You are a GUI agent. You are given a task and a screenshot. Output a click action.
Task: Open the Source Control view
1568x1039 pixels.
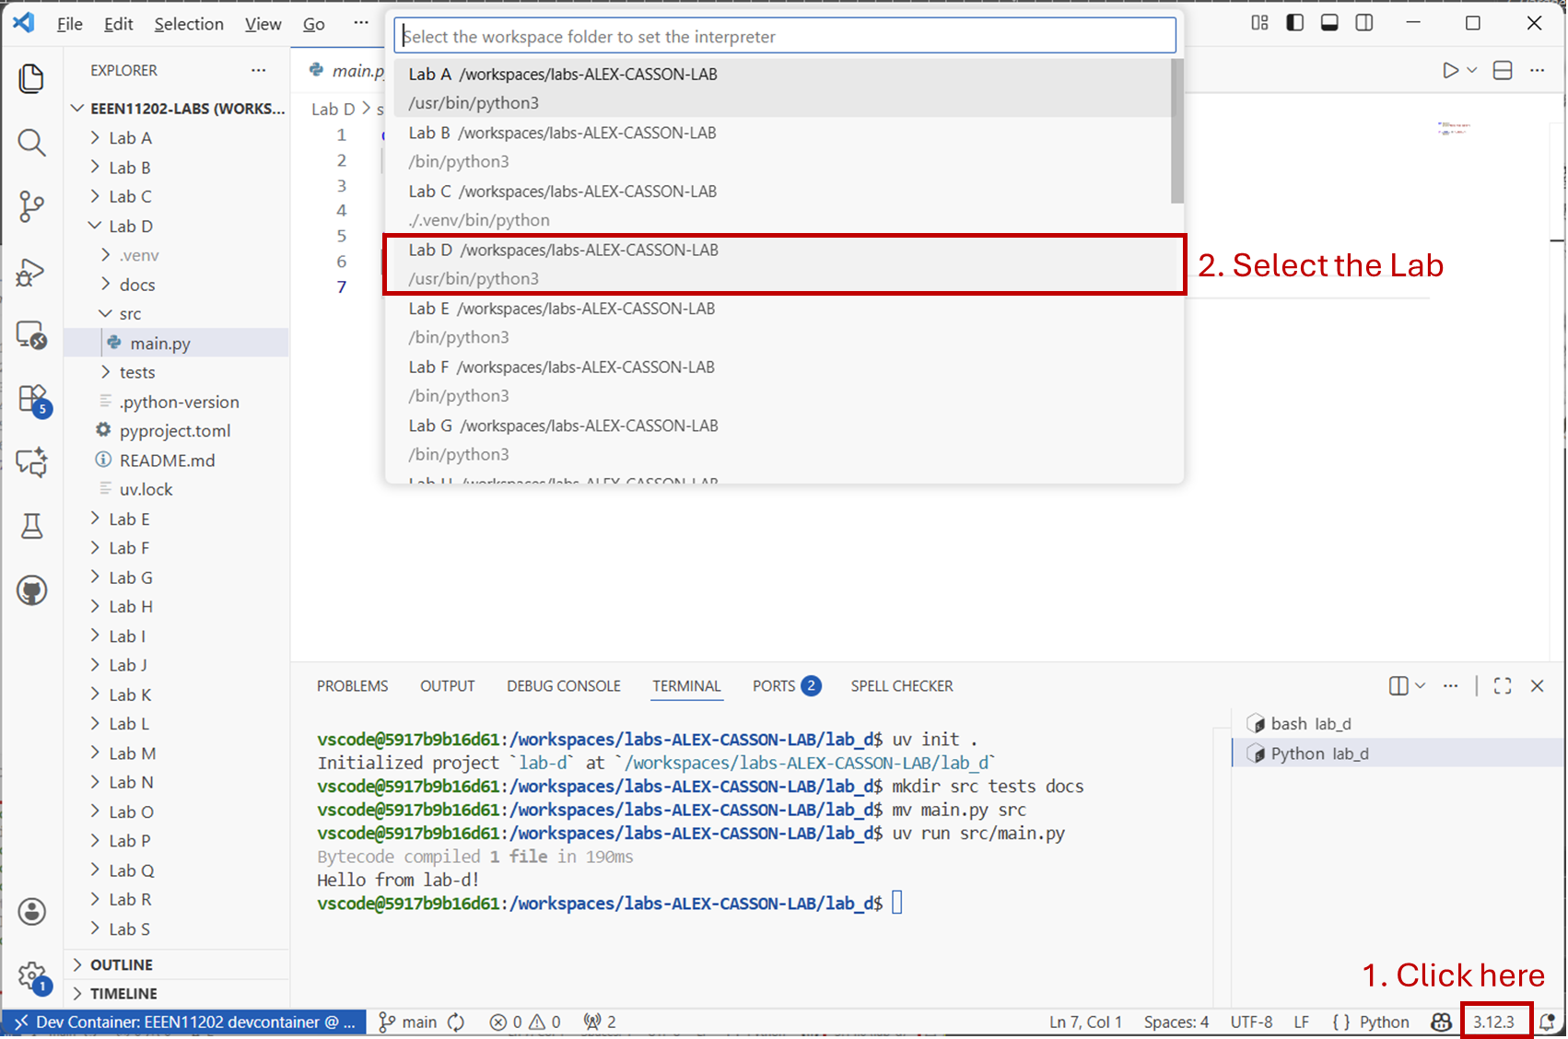coord(31,205)
